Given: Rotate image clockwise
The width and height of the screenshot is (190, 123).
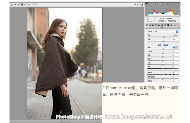Looking at the screenshot, I should point(36,5).
